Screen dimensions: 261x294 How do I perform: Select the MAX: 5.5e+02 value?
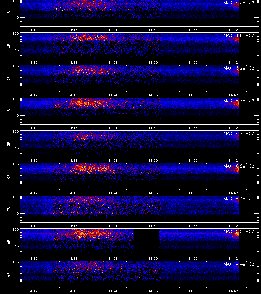pos(239,231)
